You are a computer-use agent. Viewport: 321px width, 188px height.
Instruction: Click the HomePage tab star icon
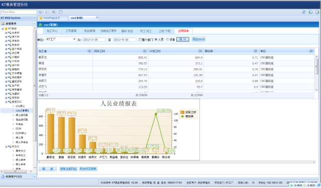[x=41, y=18]
